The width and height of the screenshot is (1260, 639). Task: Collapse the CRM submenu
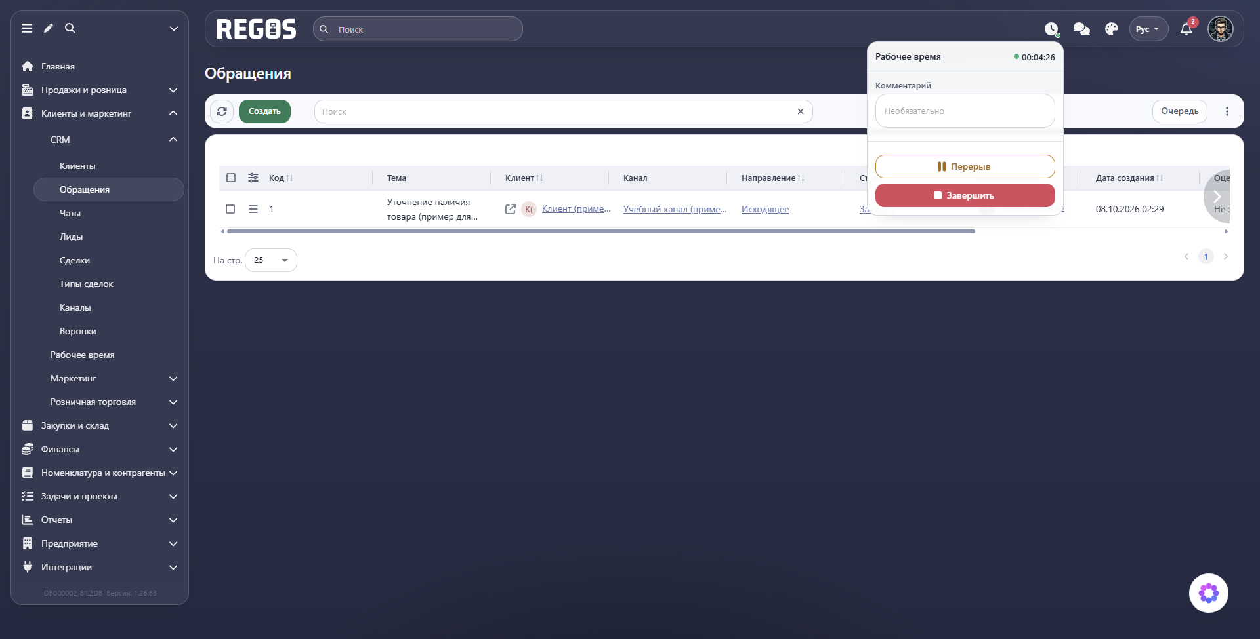click(x=173, y=140)
